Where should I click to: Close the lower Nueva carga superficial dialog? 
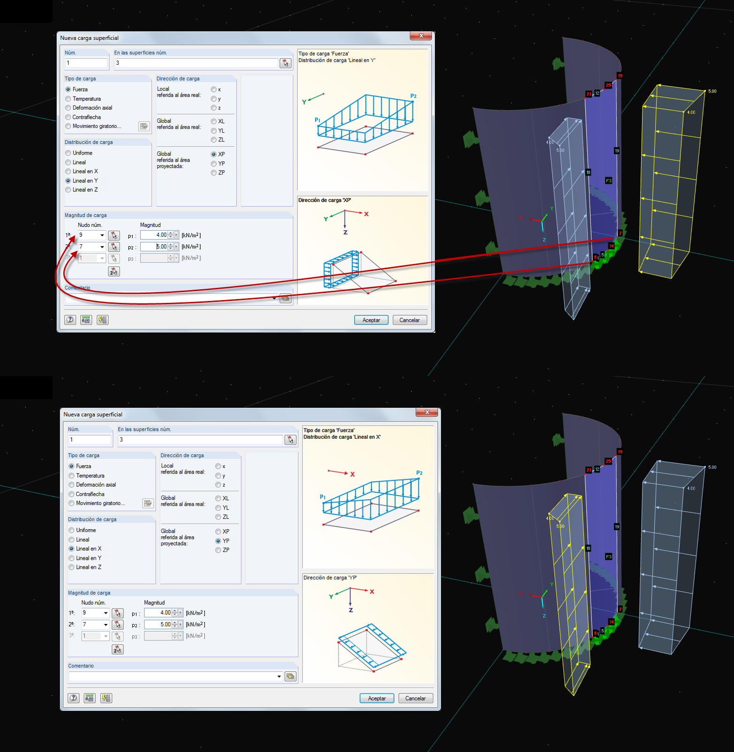(427, 412)
